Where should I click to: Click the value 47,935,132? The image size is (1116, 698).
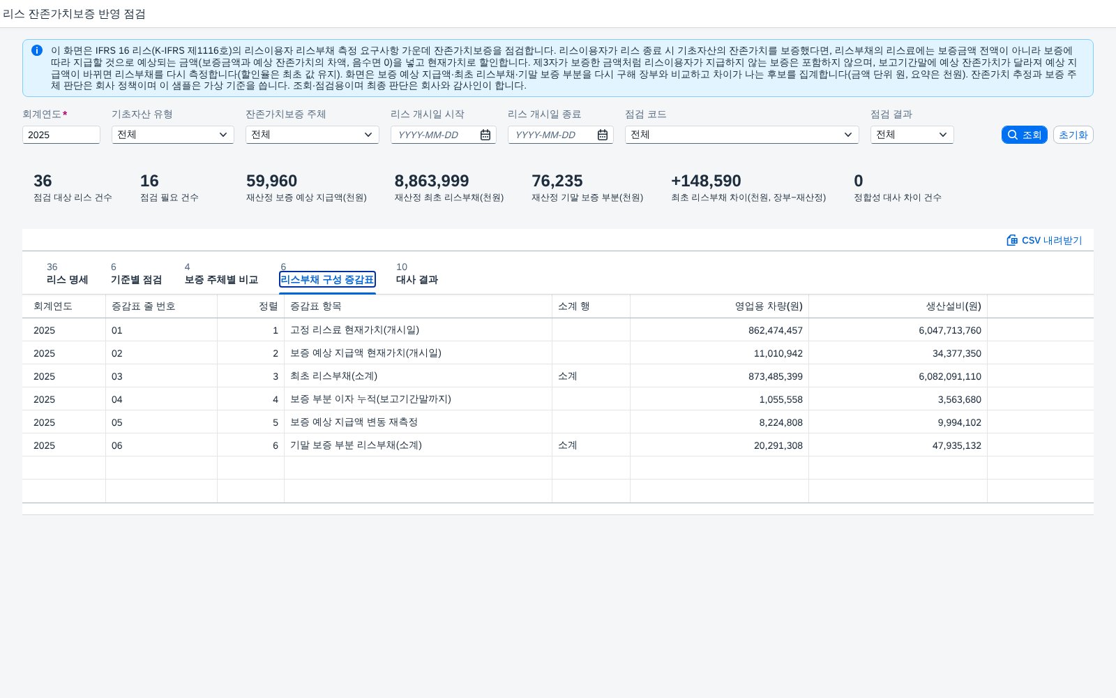957,445
